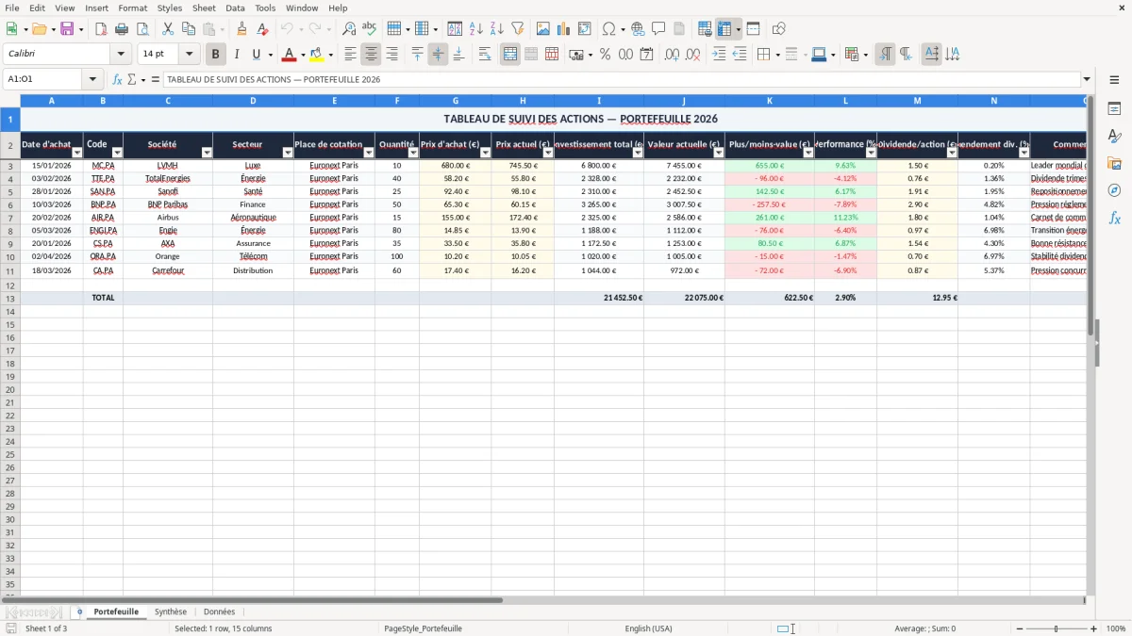Toggle AutoFilter funnel icon

(518, 29)
